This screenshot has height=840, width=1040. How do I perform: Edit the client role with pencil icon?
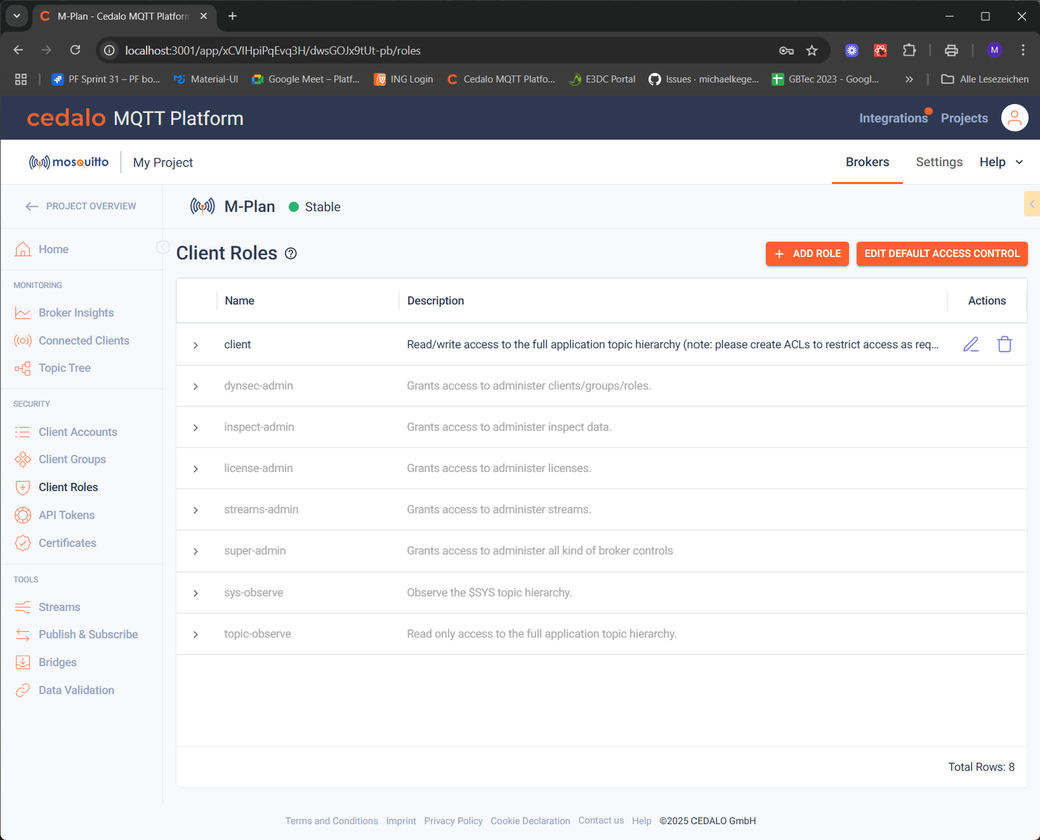pyautogui.click(x=971, y=345)
